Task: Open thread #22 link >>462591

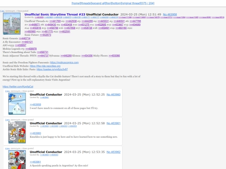Action: [64, 31]
